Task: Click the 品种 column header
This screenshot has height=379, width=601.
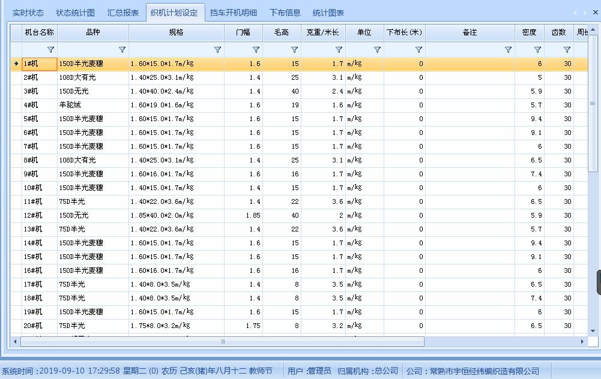Action: click(x=93, y=32)
